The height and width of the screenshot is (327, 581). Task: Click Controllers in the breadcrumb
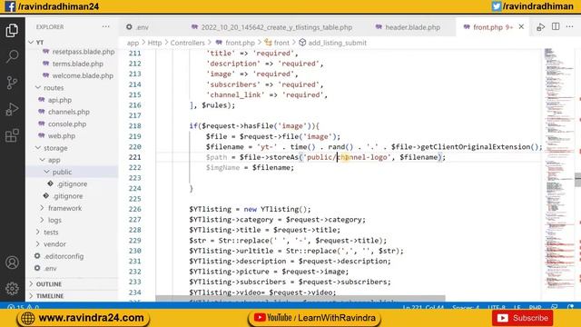188,43
